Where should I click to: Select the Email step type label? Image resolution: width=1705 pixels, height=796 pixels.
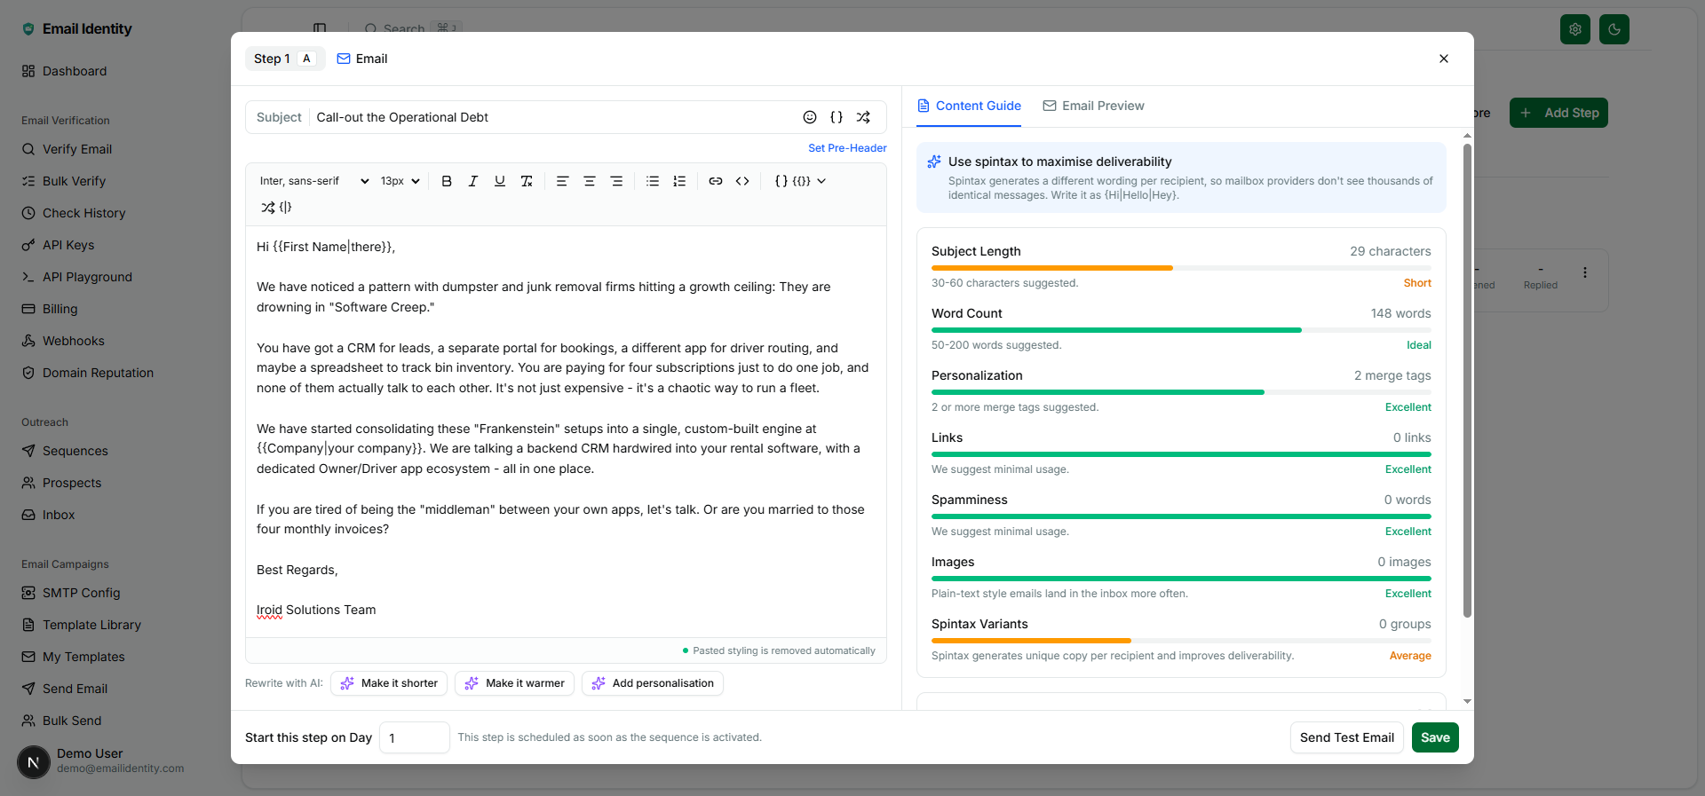coord(362,59)
